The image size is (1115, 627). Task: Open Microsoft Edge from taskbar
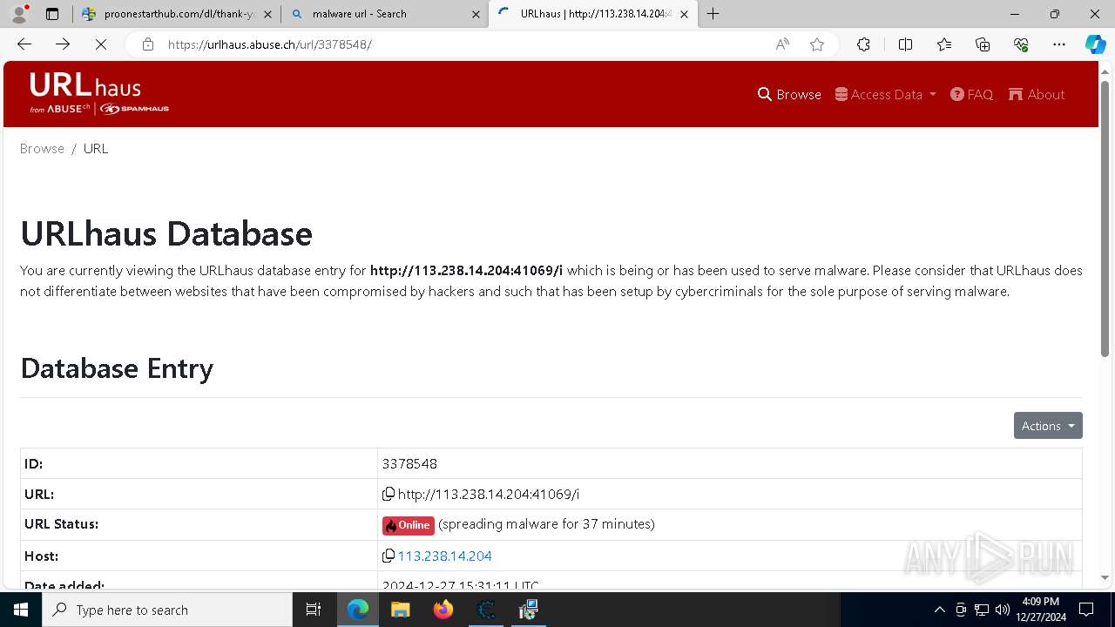tap(358, 610)
